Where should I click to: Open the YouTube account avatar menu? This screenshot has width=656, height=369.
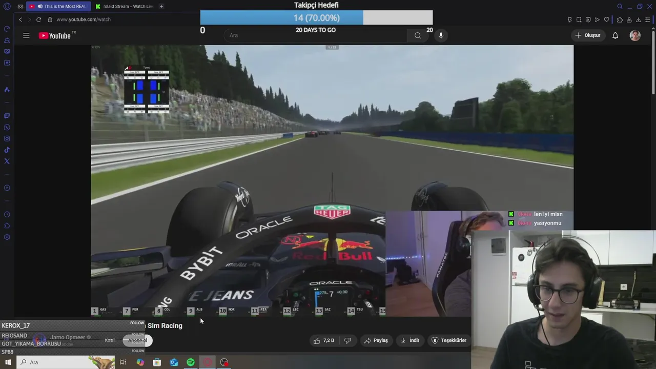tap(635, 35)
